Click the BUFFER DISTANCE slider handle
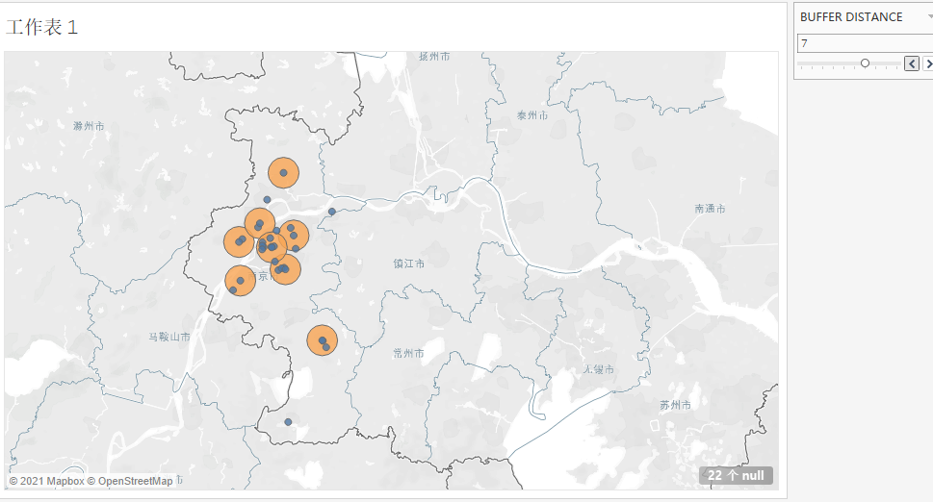This screenshot has height=502, width=933. (865, 63)
